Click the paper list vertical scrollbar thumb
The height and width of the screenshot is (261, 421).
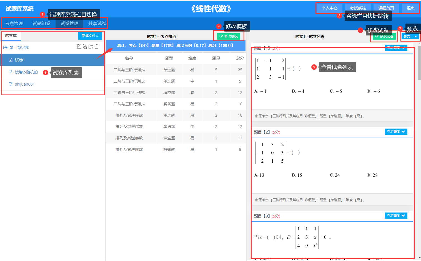click(x=419, y=63)
